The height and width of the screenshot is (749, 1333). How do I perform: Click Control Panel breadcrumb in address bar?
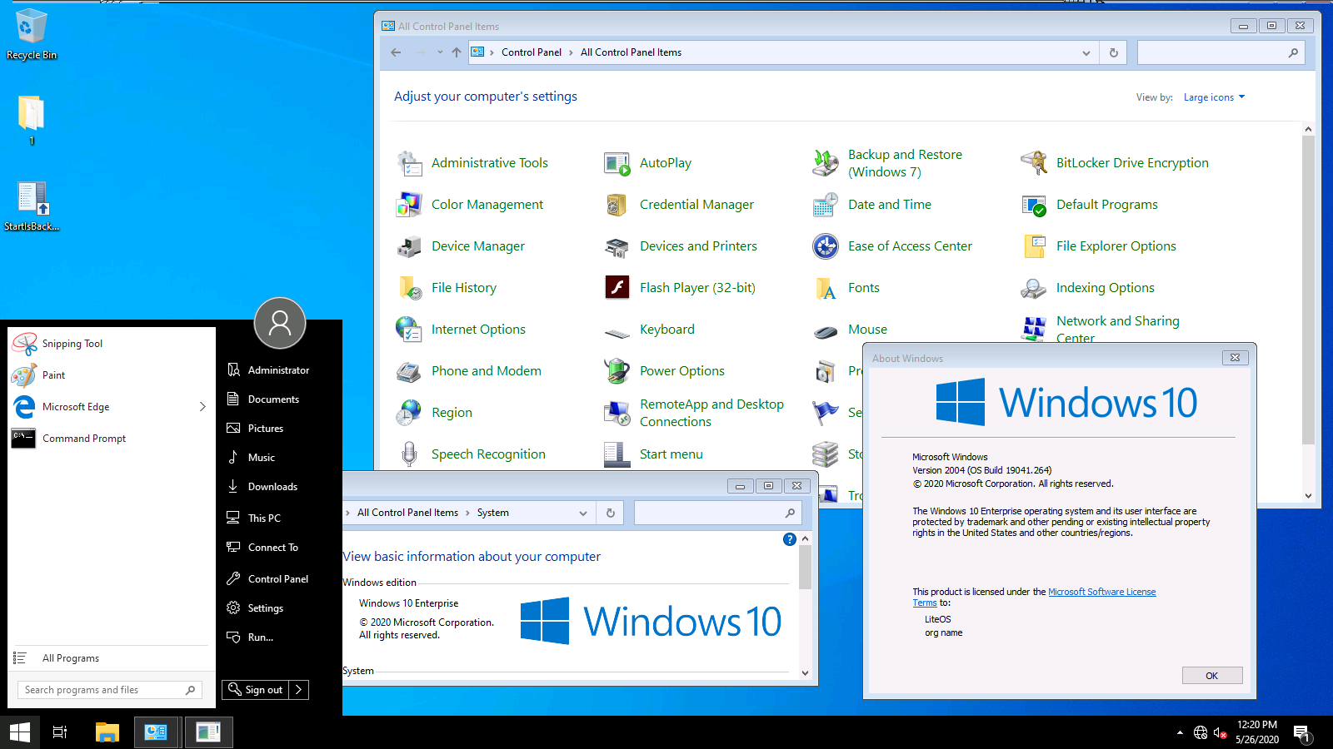coord(532,52)
